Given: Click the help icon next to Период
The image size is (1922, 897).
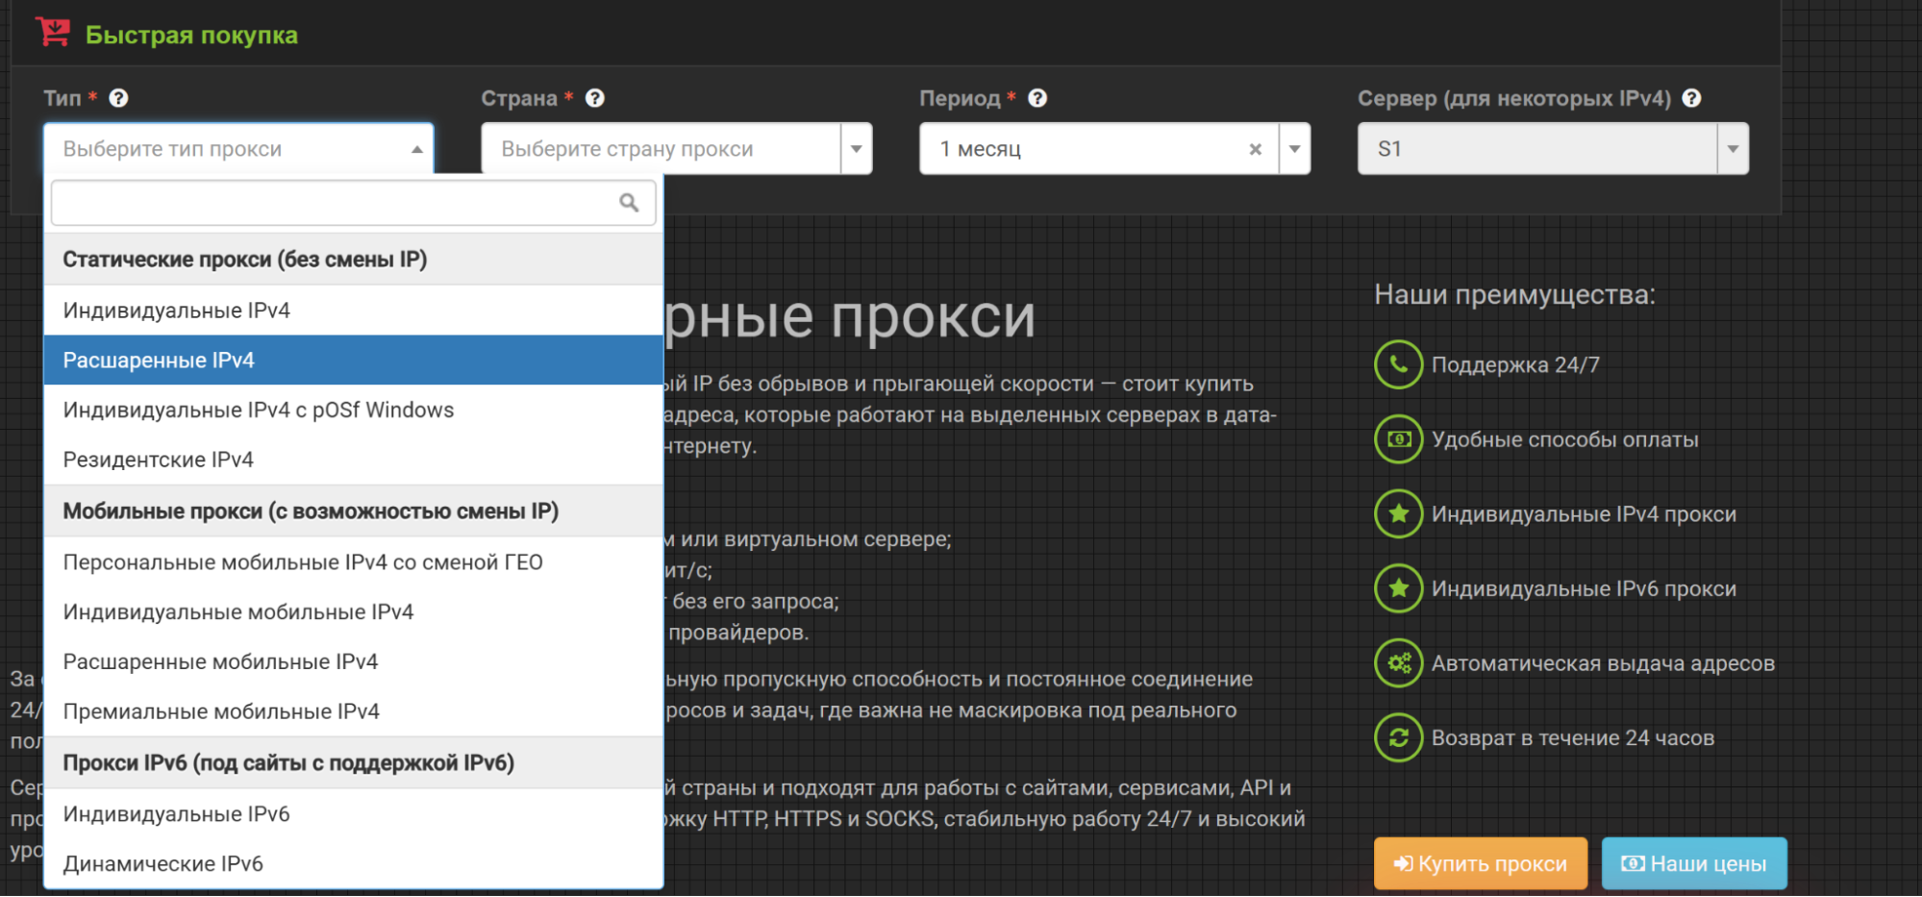Looking at the screenshot, I should (1037, 98).
